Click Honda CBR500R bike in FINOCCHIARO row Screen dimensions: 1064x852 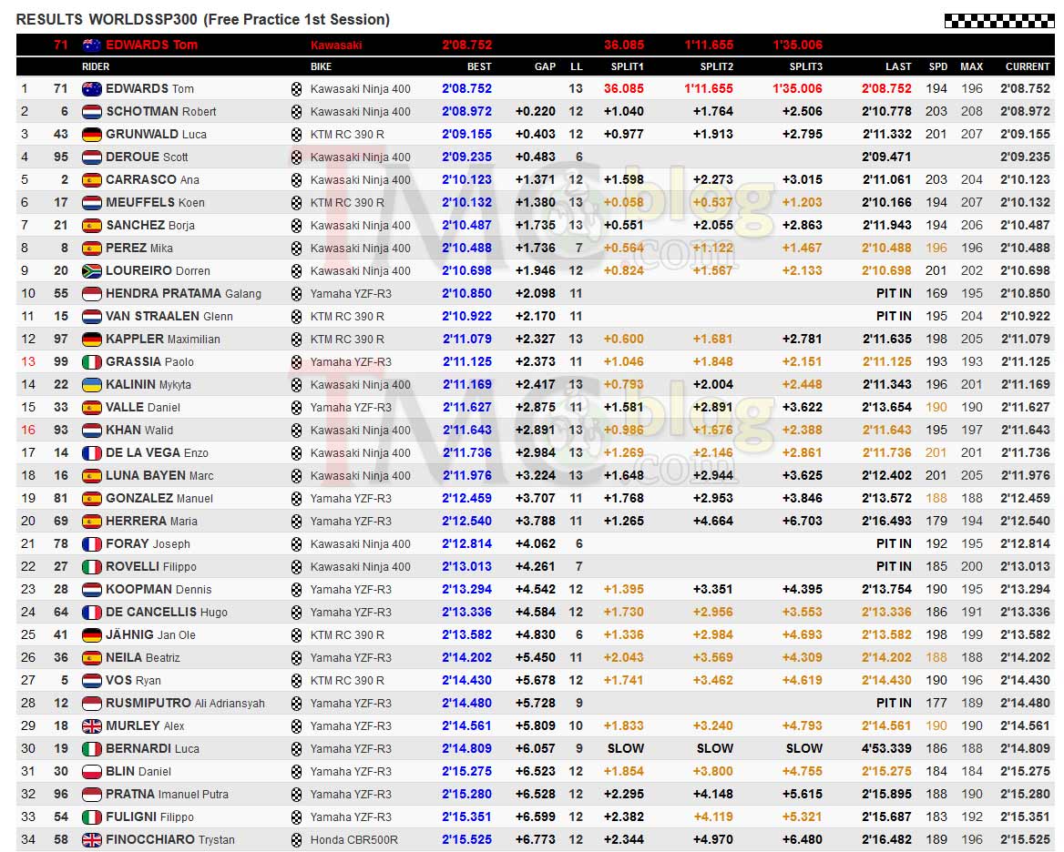tap(354, 840)
